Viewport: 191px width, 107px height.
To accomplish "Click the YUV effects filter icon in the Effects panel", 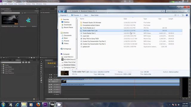I will pyautogui.click(x=29, y=62).
